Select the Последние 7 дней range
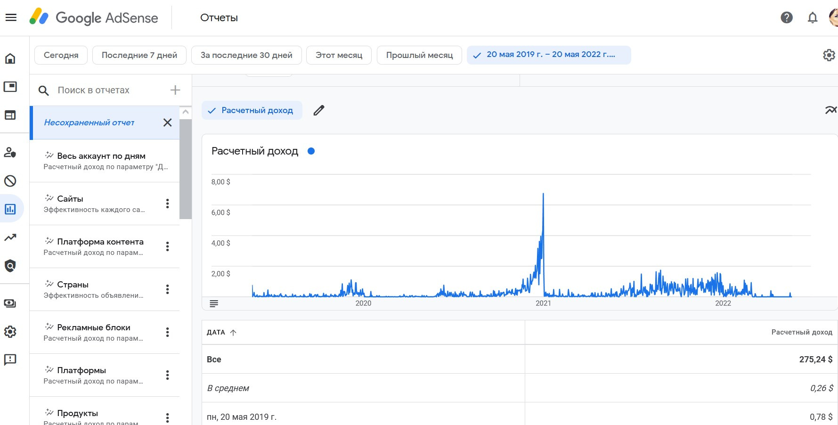838x425 pixels. pyautogui.click(x=139, y=55)
